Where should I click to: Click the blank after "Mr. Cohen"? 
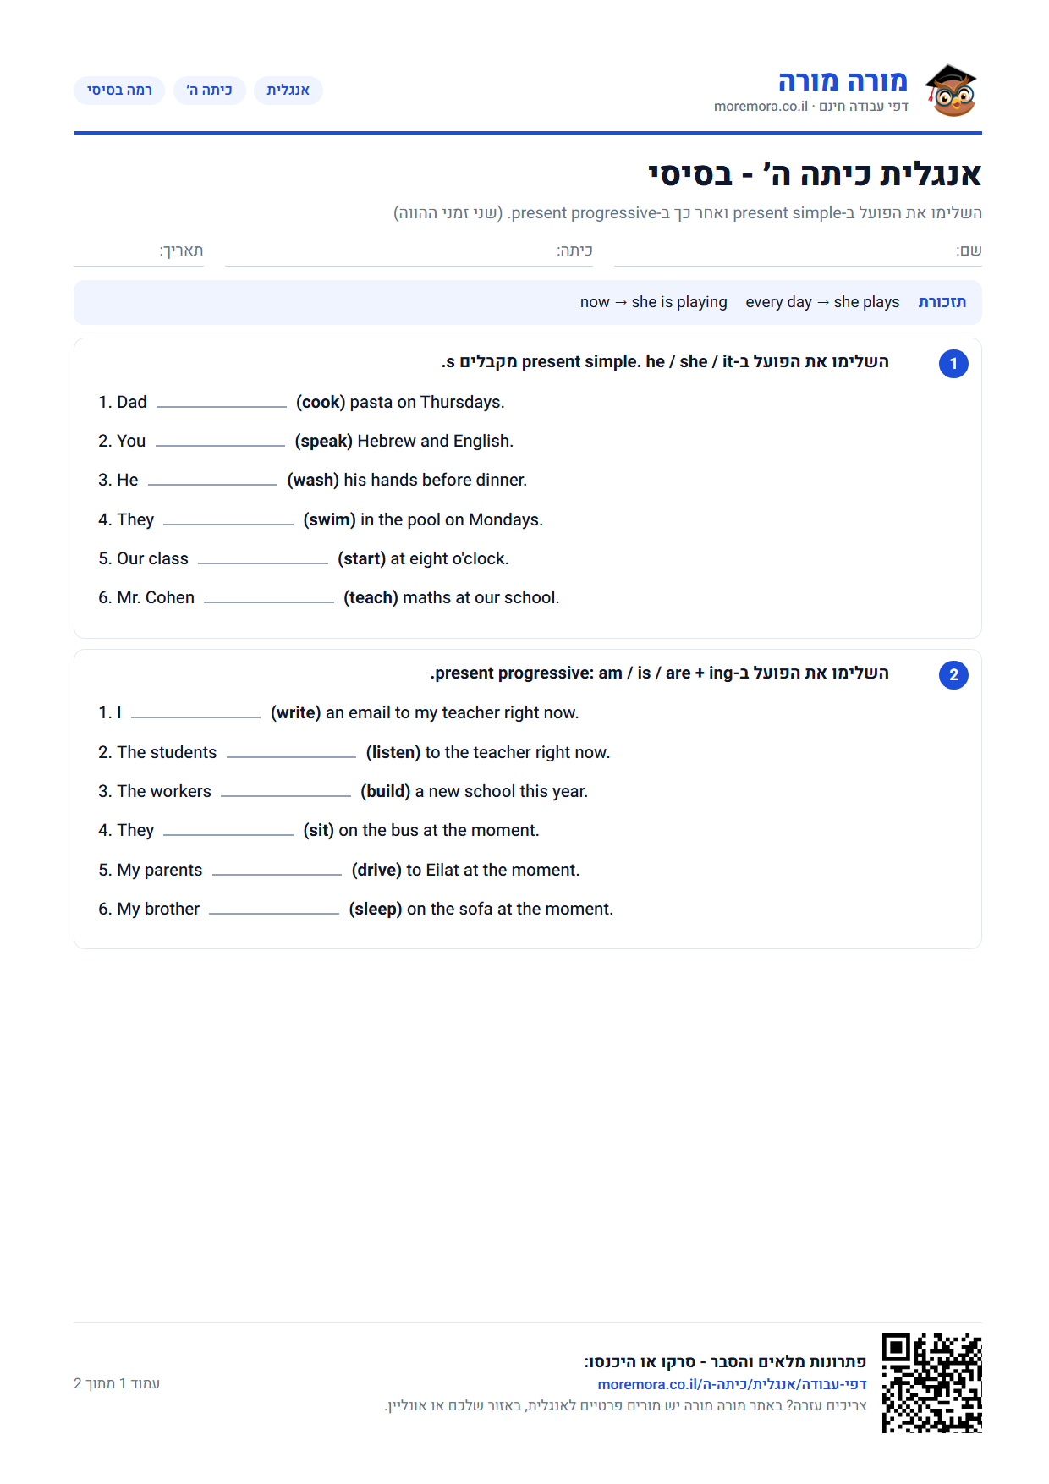coord(269,598)
